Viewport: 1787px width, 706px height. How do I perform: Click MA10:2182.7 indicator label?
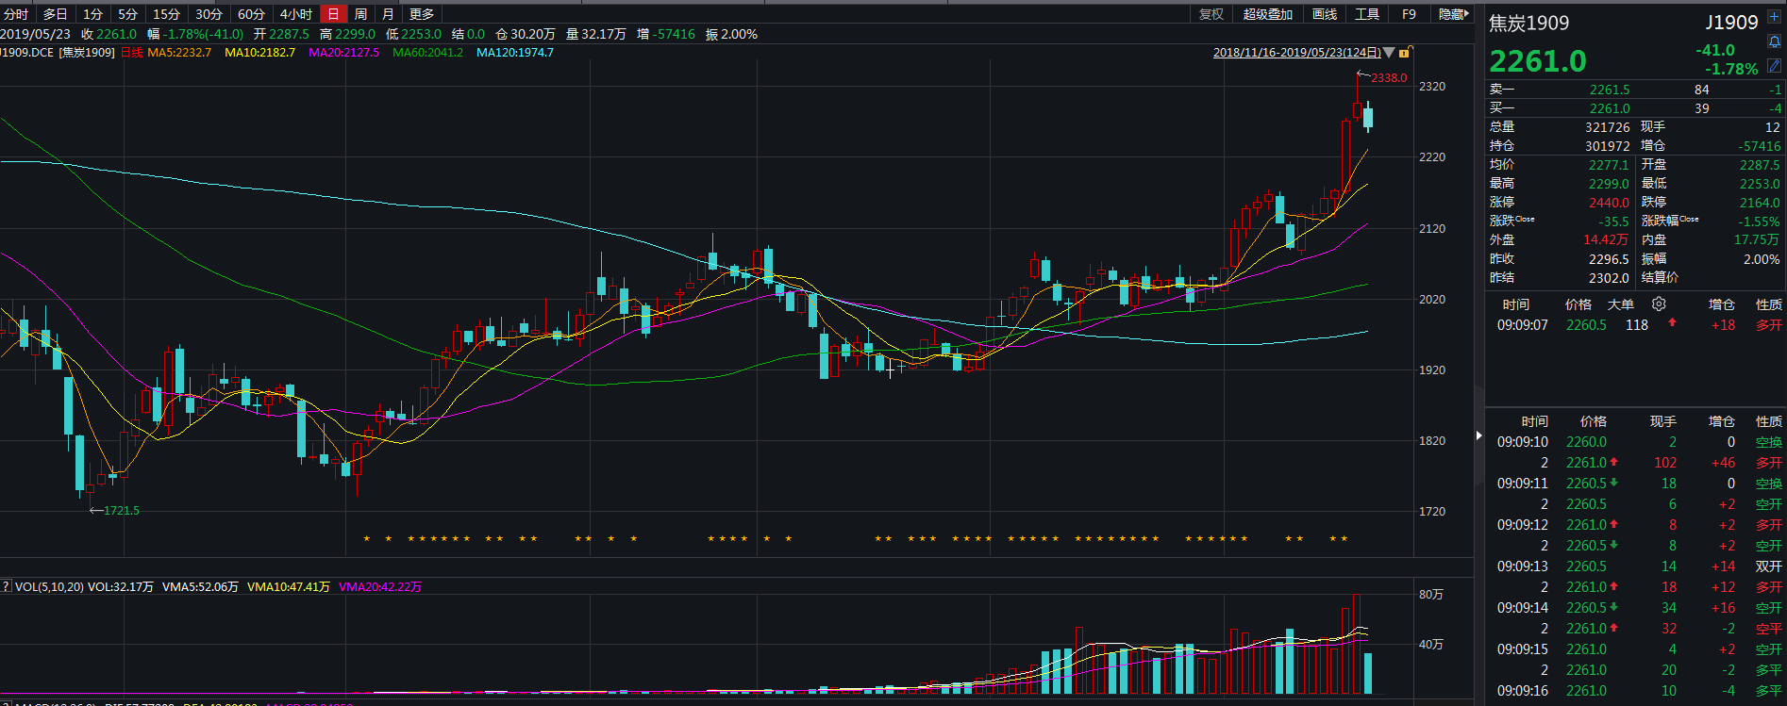259,53
